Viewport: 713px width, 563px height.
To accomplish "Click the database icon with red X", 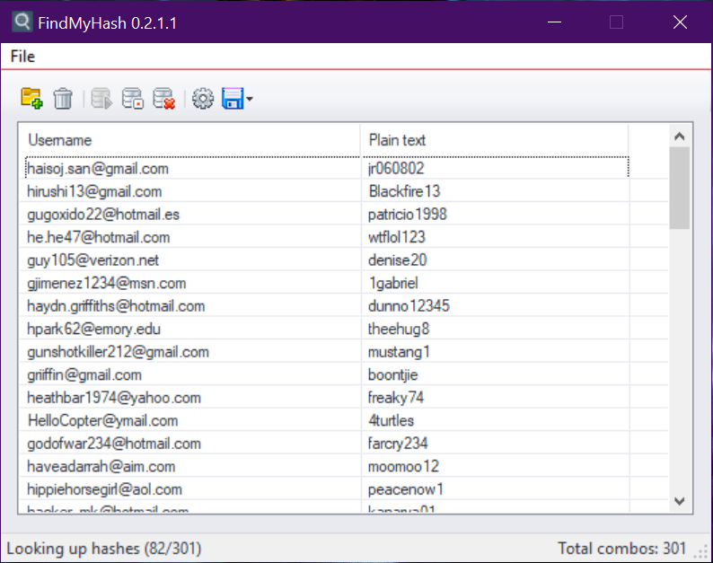I will tap(163, 99).
